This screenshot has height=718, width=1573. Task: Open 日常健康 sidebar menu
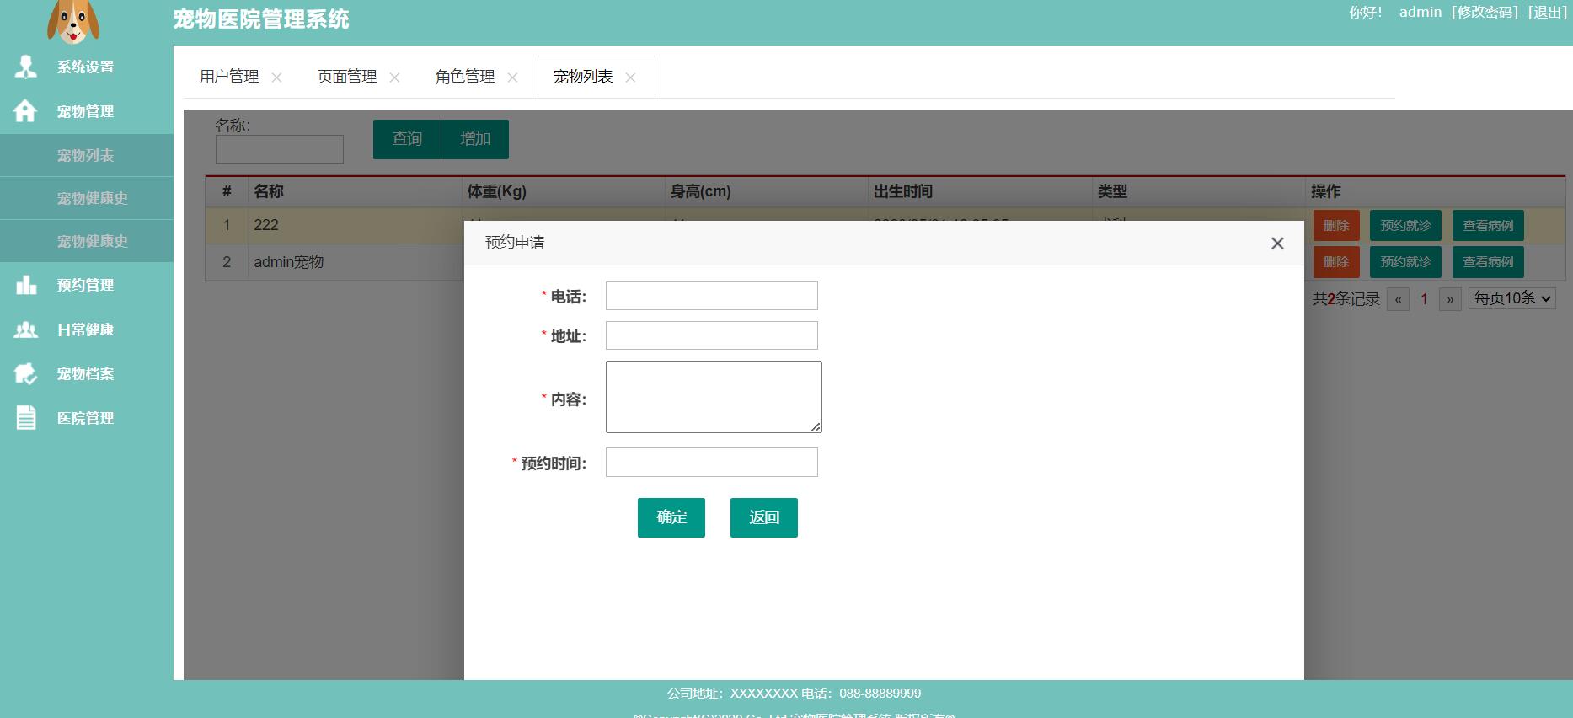87,330
